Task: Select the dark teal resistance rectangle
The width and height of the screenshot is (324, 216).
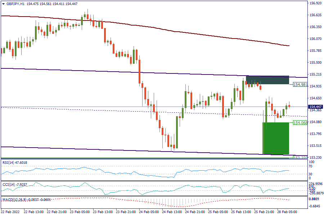Action: pos(267,80)
